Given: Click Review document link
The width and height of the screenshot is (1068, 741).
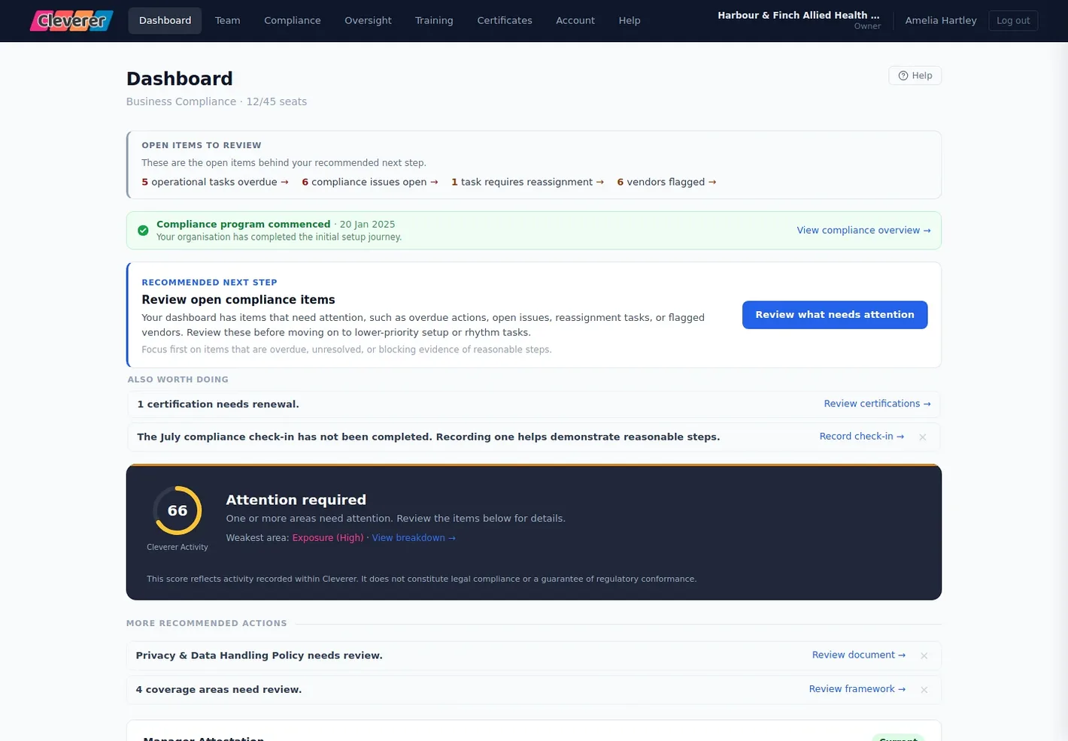Looking at the screenshot, I should [x=859, y=655].
